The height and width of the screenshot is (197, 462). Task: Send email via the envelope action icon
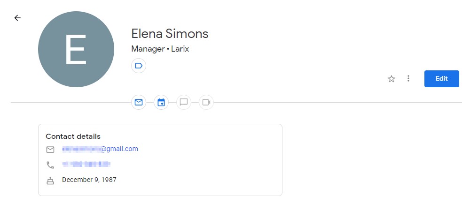tap(139, 102)
